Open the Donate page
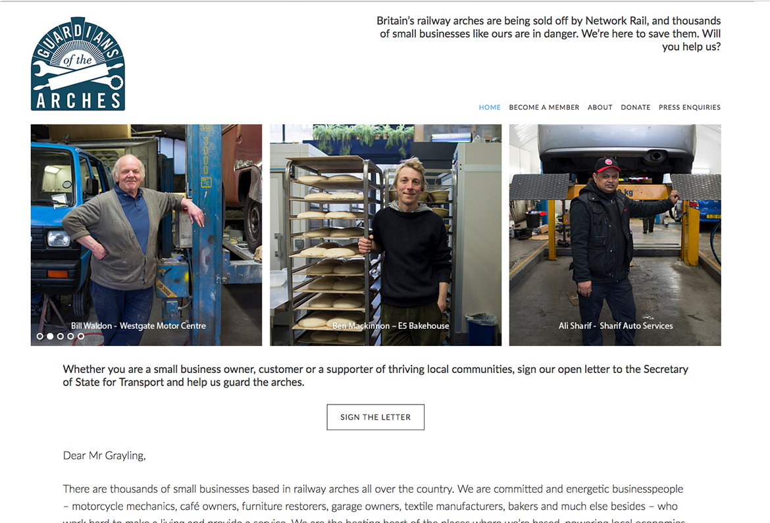 (x=636, y=107)
